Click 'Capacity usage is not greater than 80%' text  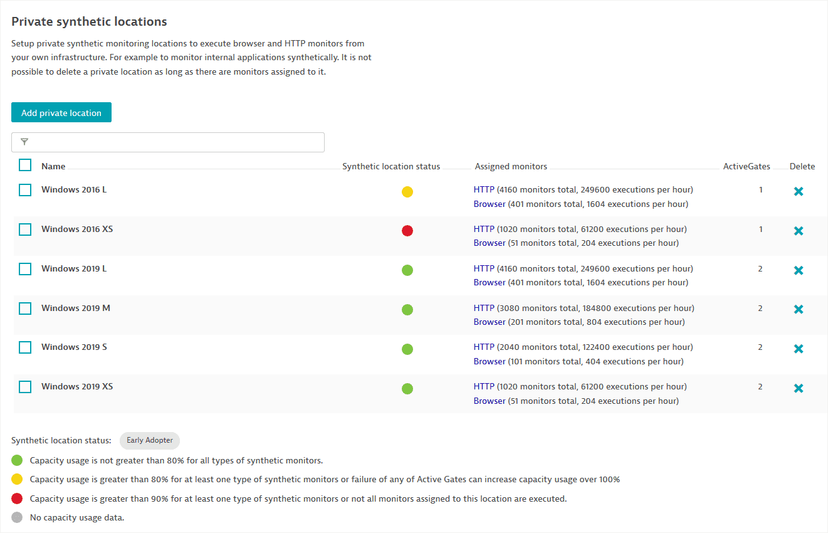pyautogui.click(x=176, y=460)
